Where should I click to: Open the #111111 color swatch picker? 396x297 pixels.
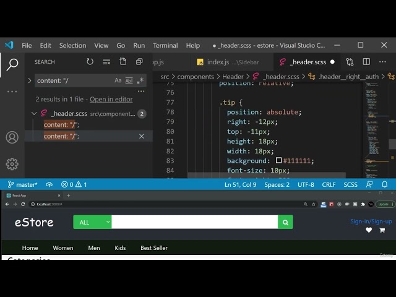[278, 160]
